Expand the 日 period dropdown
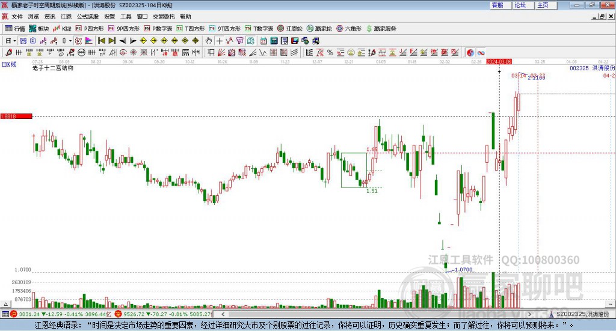Screen dimensions: 616x331 tap(11, 41)
